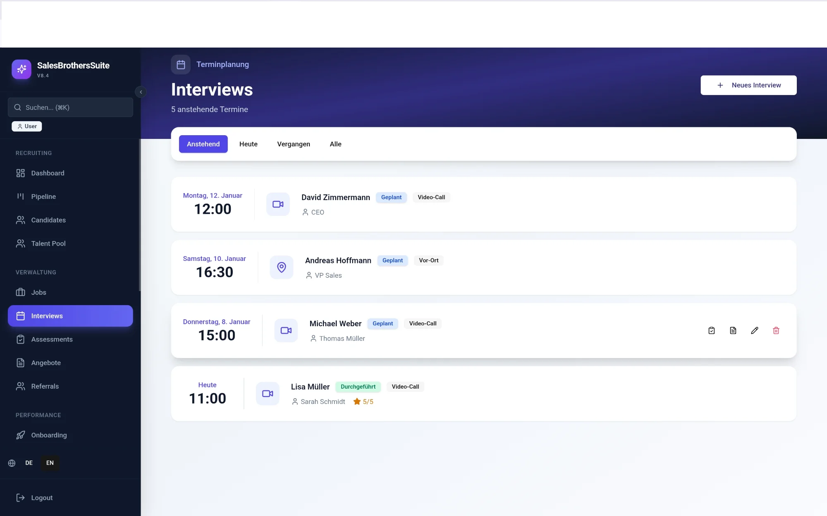This screenshot has height=516, width=827.
Task: Click the location pin icon beside Andreas Hoffmann
Action: click(282, 268)
